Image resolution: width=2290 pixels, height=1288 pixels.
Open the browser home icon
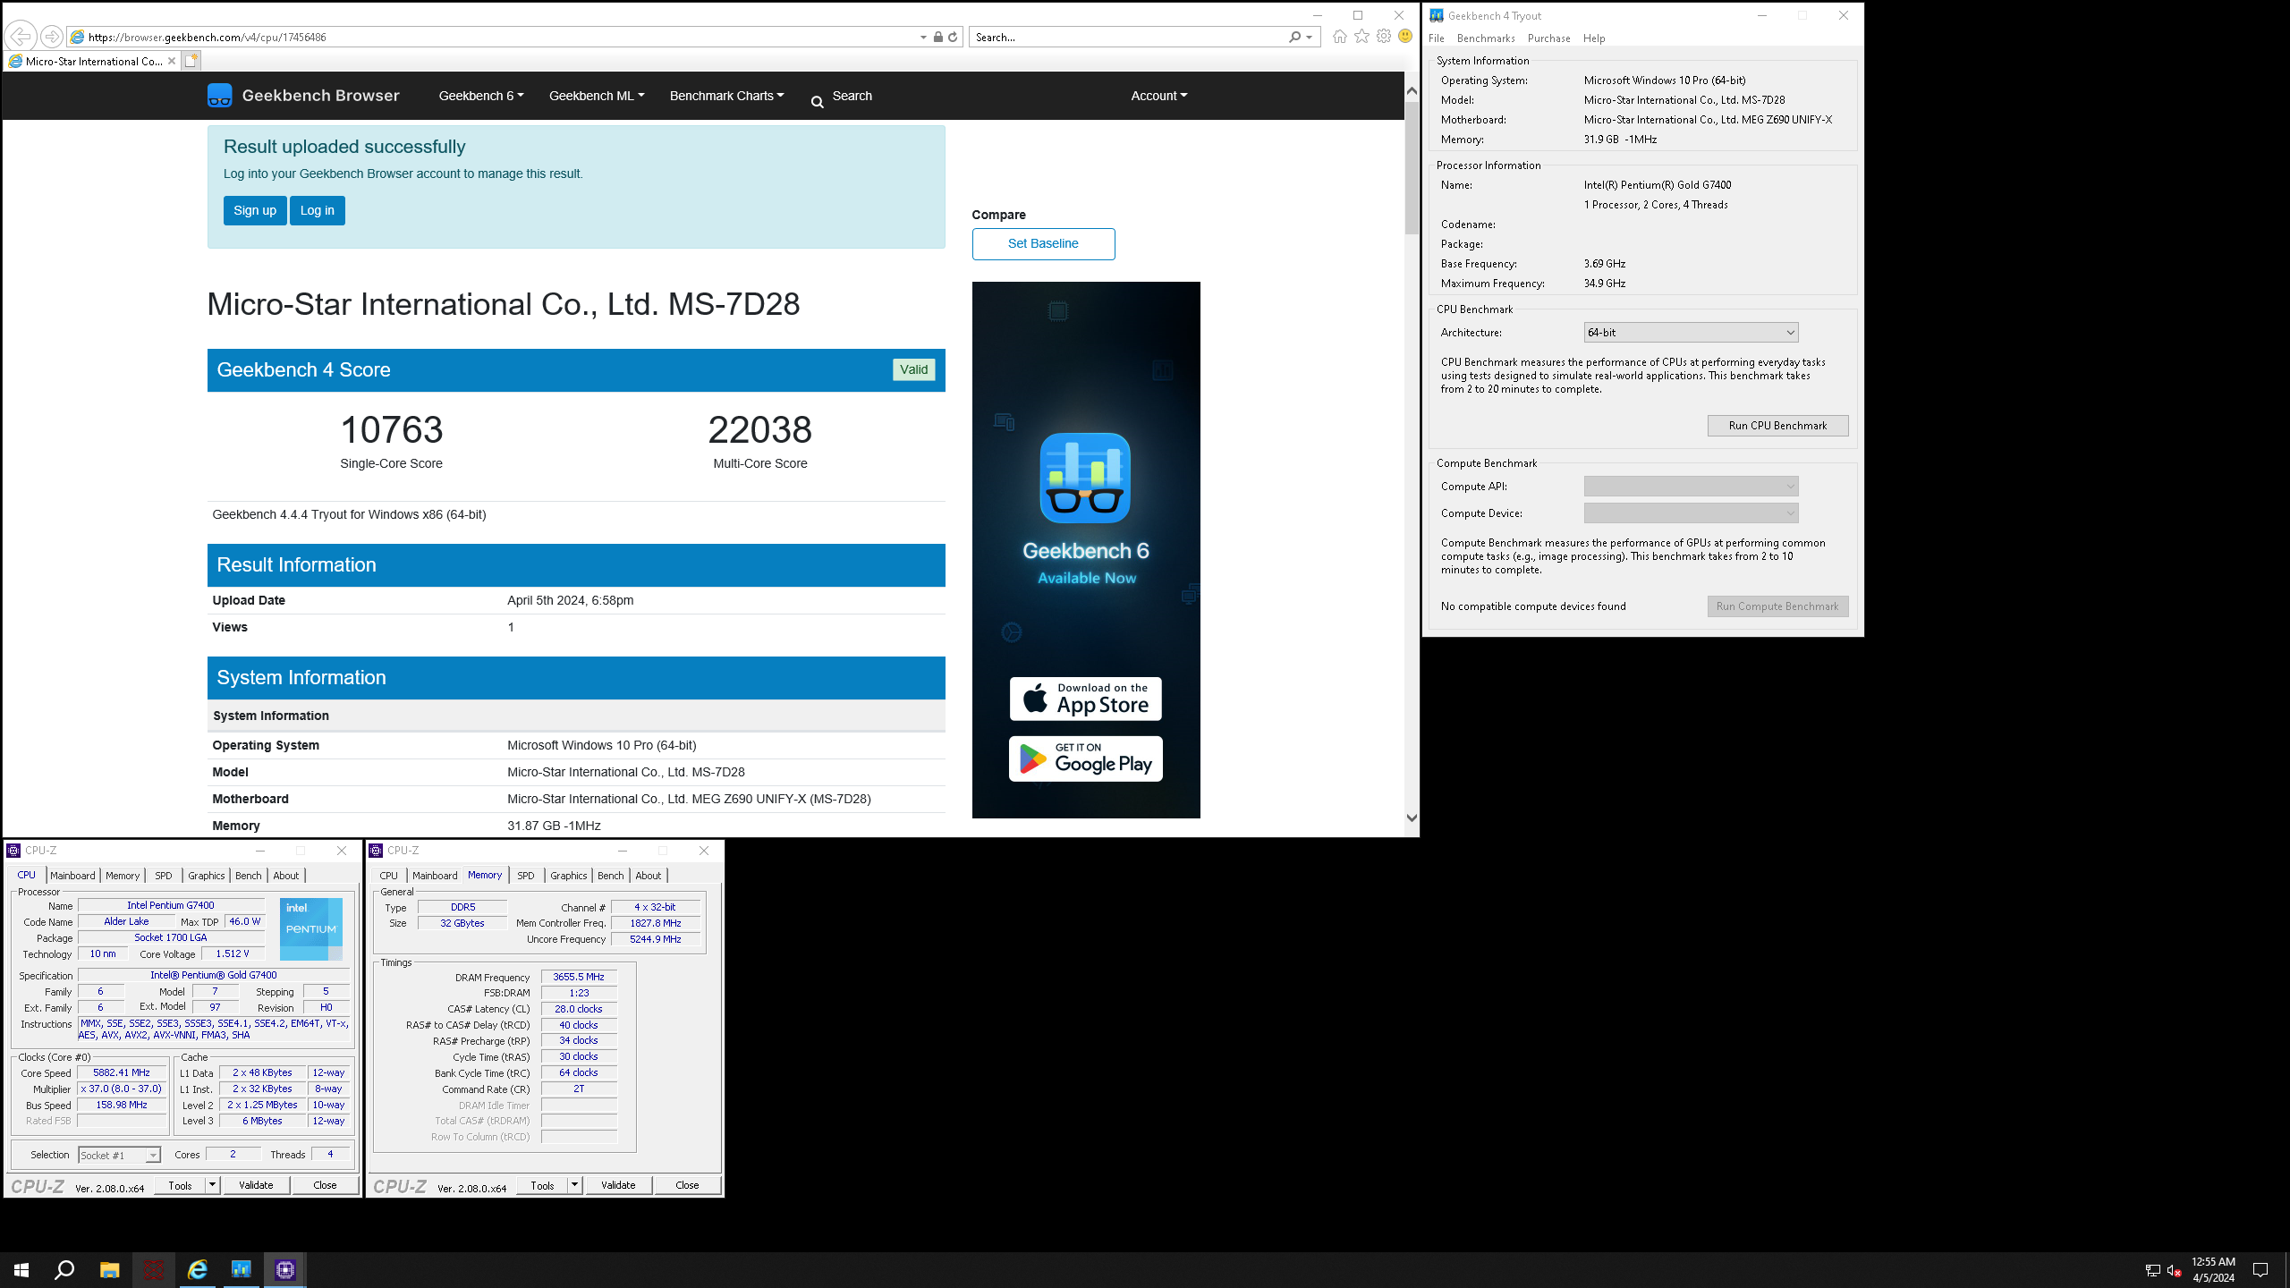click(1339, 37)
